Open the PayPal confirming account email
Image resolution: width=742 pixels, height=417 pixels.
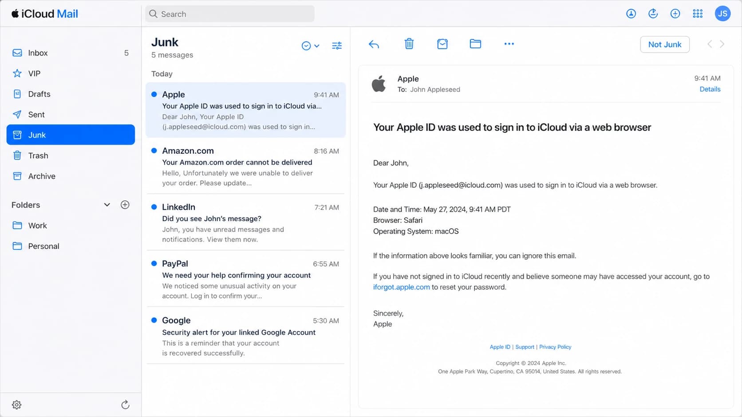[x=246, y=279]
